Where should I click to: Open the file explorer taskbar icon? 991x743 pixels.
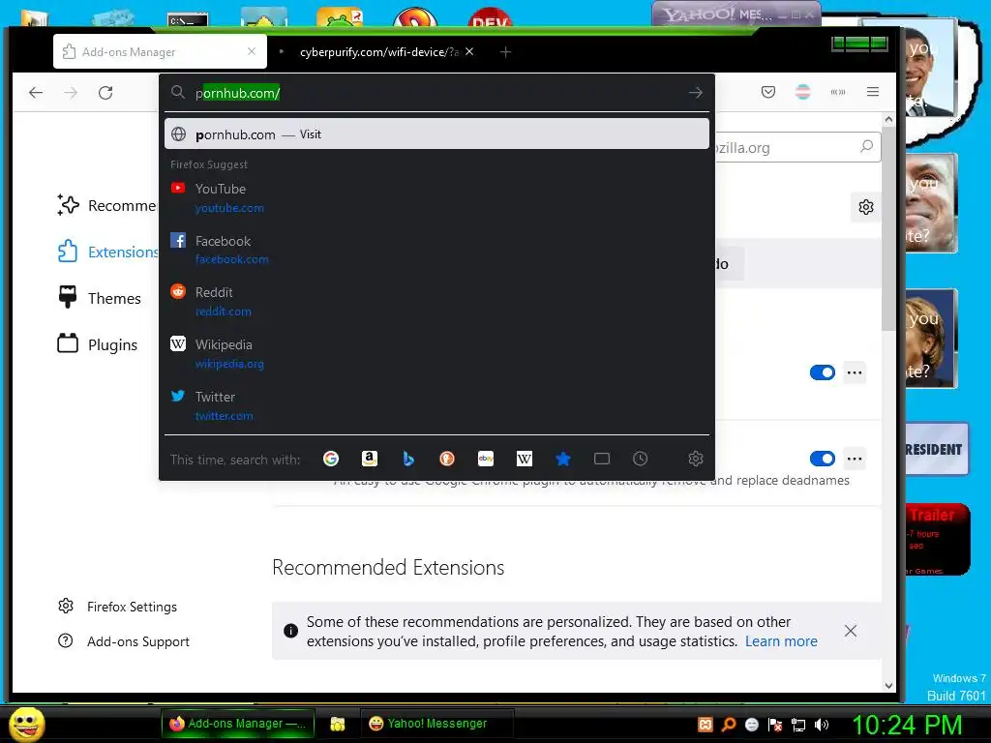[338, 724]
